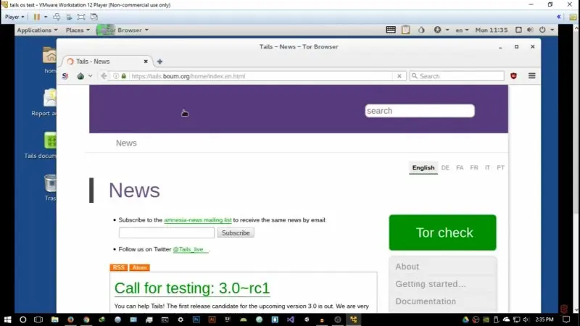
Task: Click the network icon in Tails top bar
Action: click(518, 30)
